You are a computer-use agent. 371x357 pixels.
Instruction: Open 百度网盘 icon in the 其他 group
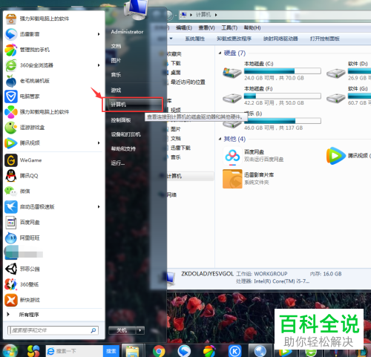[232, 156]
